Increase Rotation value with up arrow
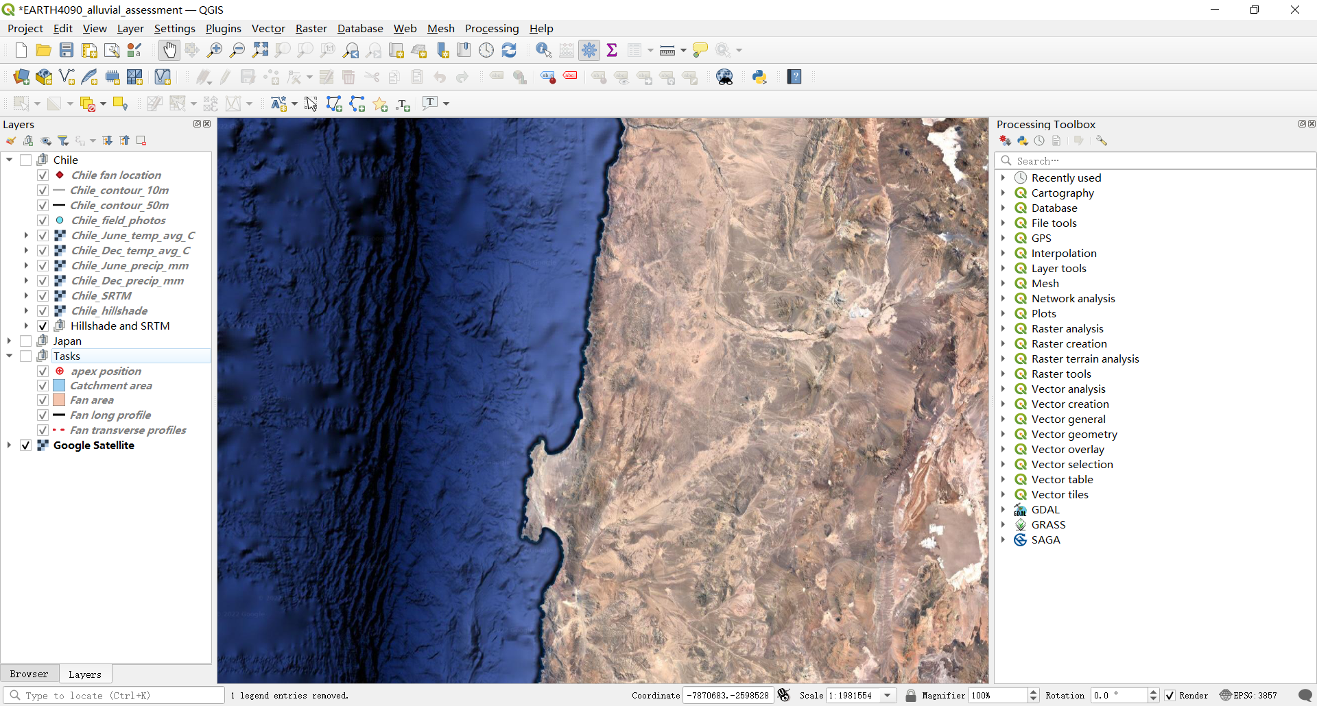Image resolution: width=1317 pixels, height=706 pixels. (x=1153, y=692)
